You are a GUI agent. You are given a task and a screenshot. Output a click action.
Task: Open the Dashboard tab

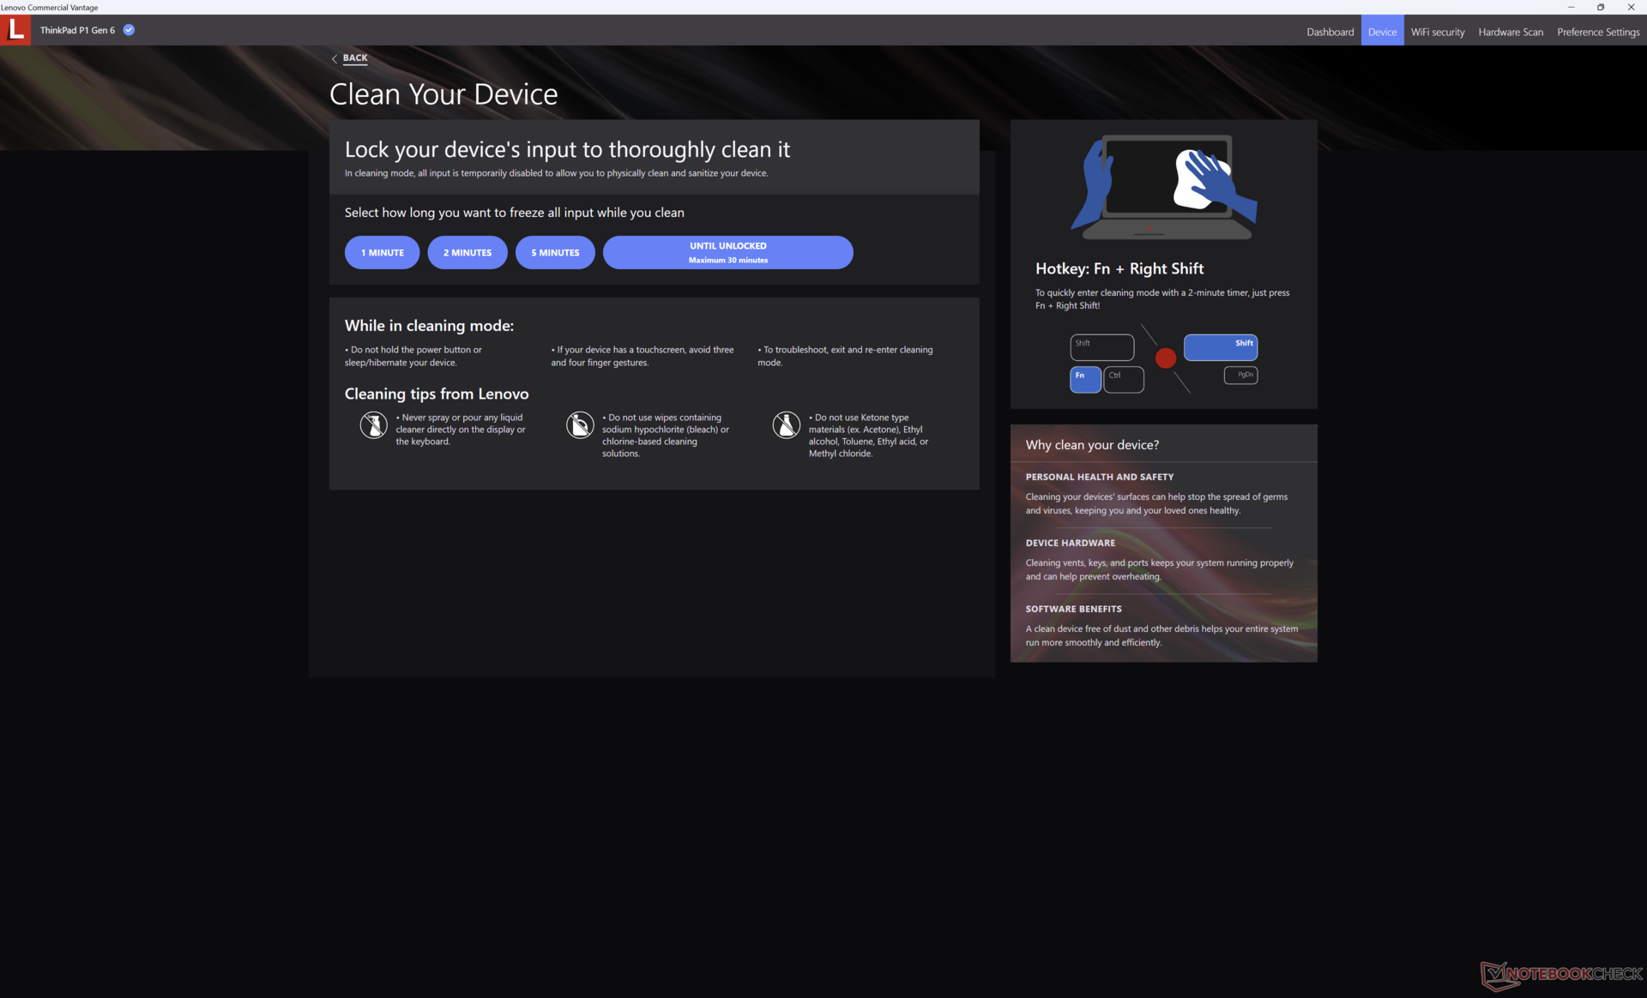tap(1330, 32)
